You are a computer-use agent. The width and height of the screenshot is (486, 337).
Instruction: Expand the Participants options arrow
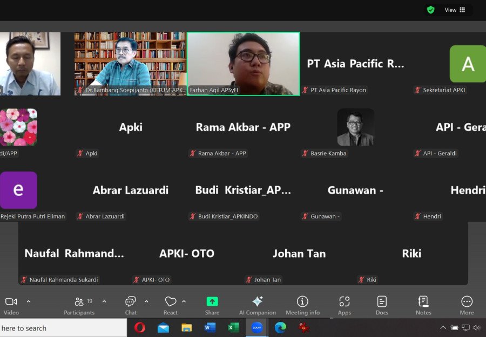[x=104, y=301]
